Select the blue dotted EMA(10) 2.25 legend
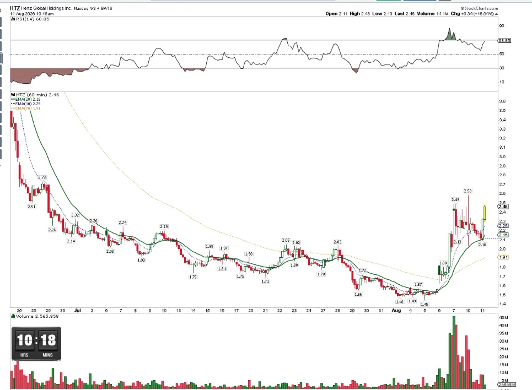This screenshot has height=390, width=532. coord(26,104)
